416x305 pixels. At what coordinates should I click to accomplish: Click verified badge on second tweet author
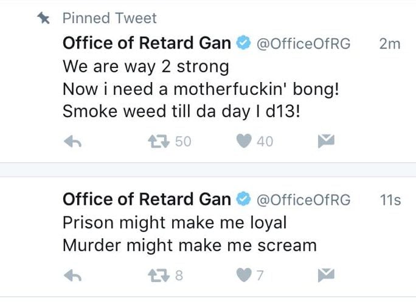(243, 199)
